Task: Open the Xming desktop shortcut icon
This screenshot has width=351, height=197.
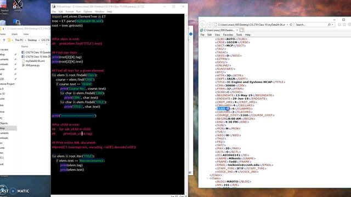Action: point(18,5)
